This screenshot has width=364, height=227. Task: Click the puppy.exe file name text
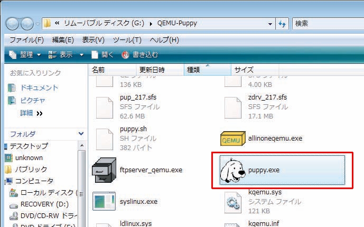click(264, 170)
